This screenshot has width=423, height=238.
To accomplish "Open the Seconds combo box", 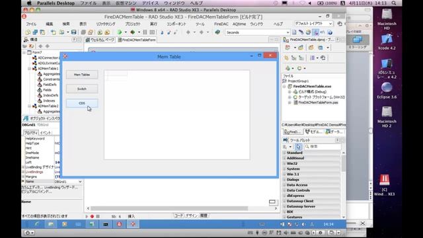I will (258, 32).
